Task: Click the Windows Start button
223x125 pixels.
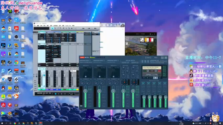Action: 2,123
